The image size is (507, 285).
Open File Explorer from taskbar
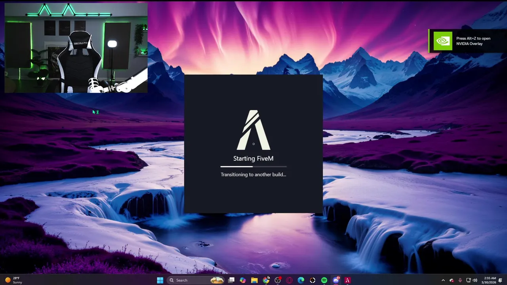(254, 280)
